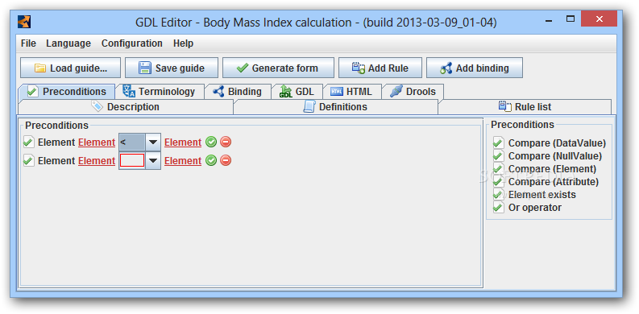Viewport: 639px width, 314px height.
Task: Click the empty red operator field in second row
Action: click(132, 160)
